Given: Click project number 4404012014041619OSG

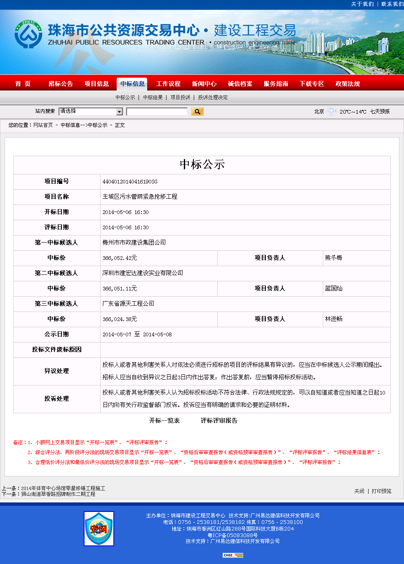Looking at the screenshot, I should (x=130, y=182).
